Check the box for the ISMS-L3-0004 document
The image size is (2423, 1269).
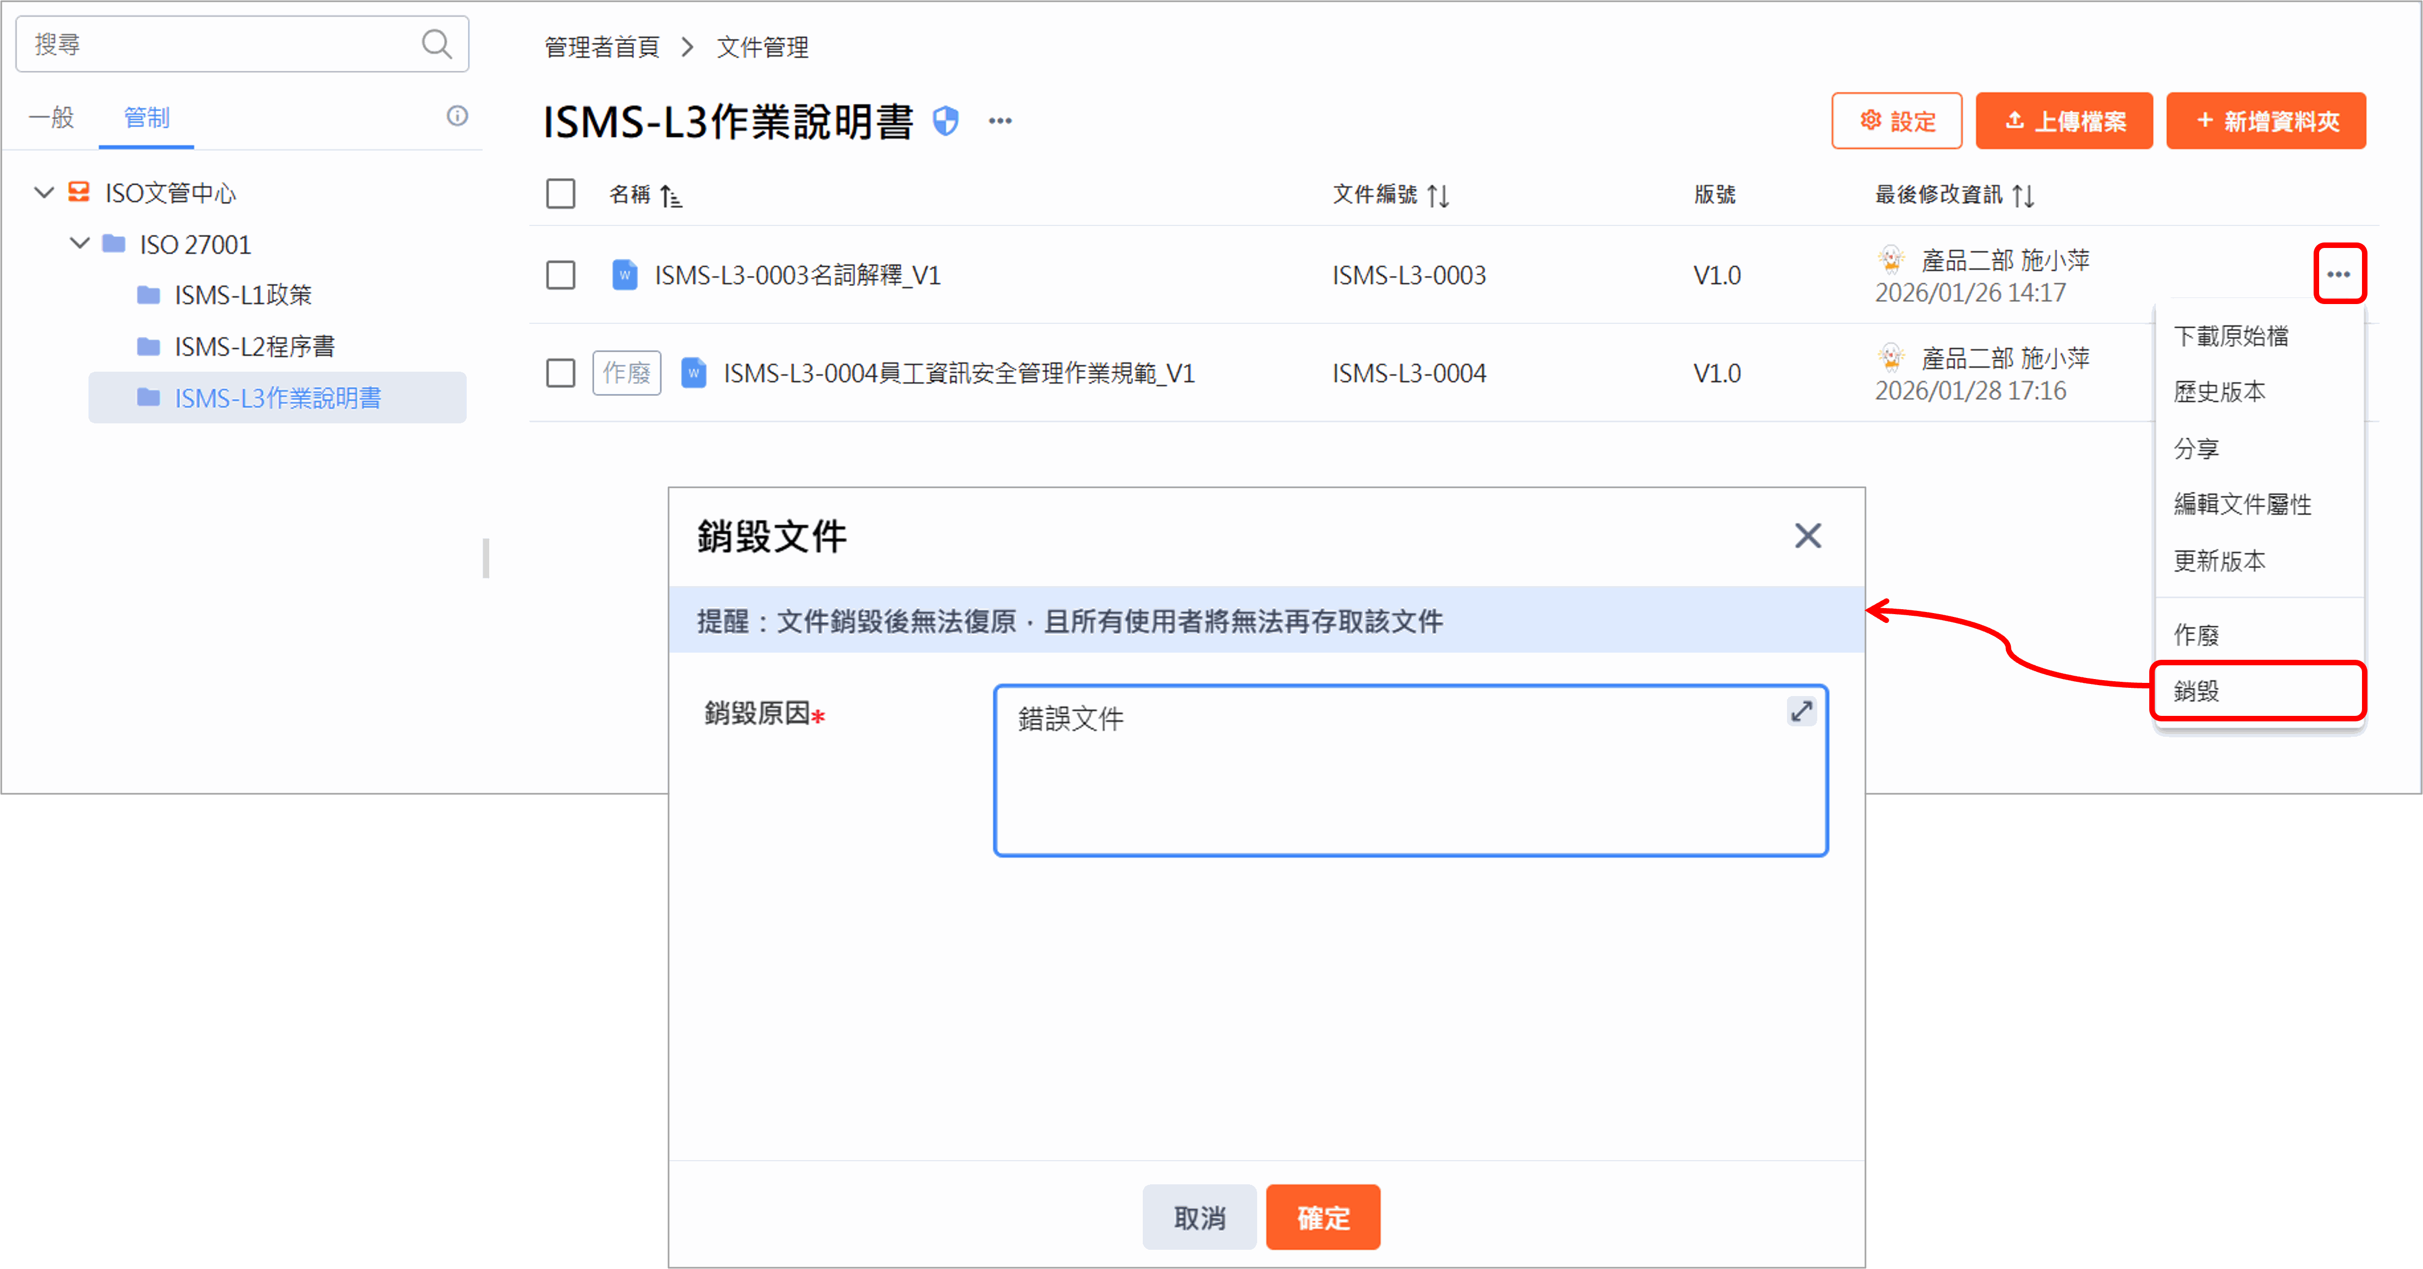(x=561, y=373)
